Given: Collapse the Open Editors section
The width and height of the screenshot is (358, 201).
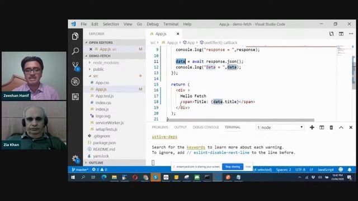Looking at the screenshot, I should [x=114, y=42].
